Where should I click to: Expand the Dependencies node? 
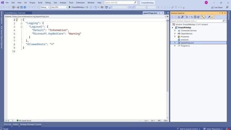pos(175,34)
